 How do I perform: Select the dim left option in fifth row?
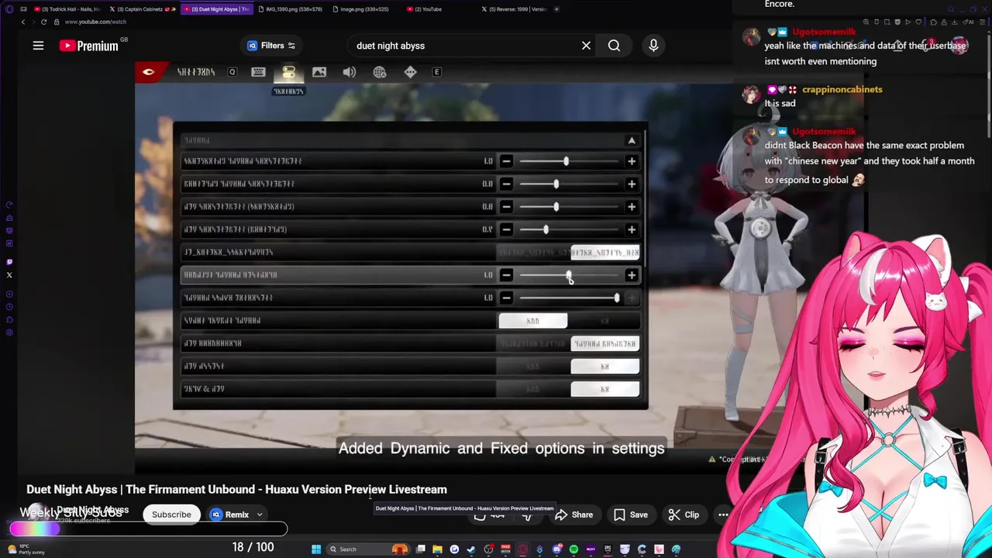533,253
